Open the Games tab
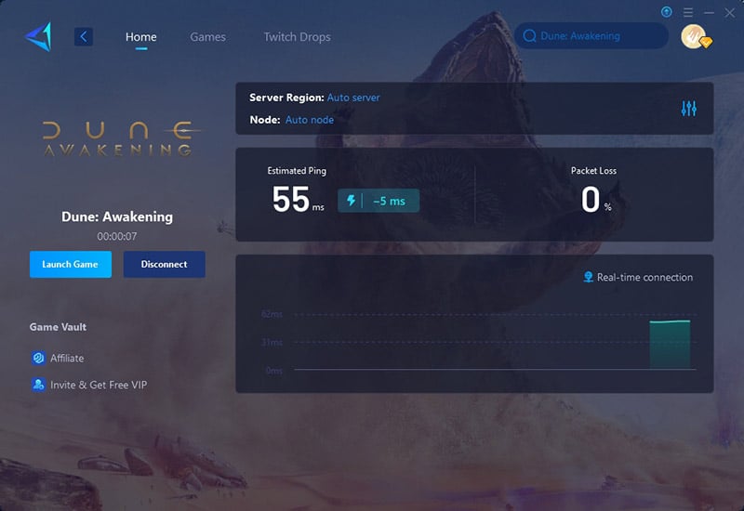Viewport: 744px width, 511px height. pyautogui.click(x=207, y=36)
